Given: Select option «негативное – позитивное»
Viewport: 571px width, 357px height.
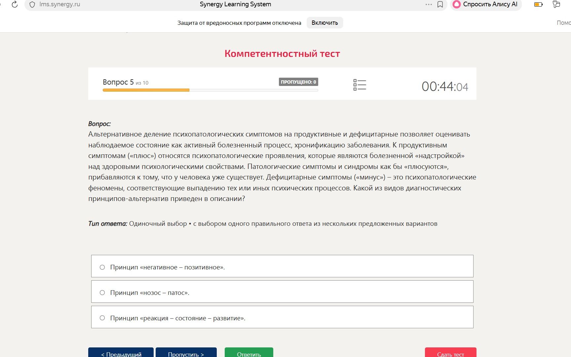Looking at the screenshot, I should coord(282,266).
